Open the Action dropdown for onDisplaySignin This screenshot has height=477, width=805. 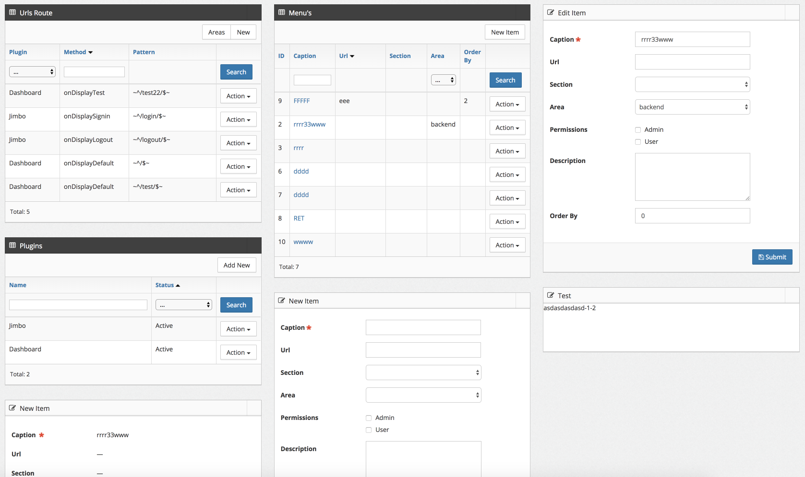[x=238, y=119]
